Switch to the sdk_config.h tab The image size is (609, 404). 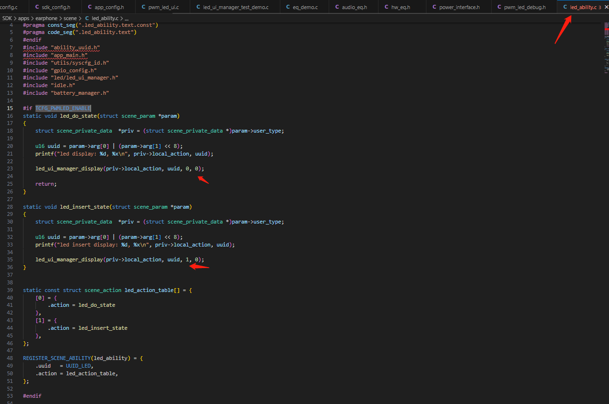(x=55, y=7)
